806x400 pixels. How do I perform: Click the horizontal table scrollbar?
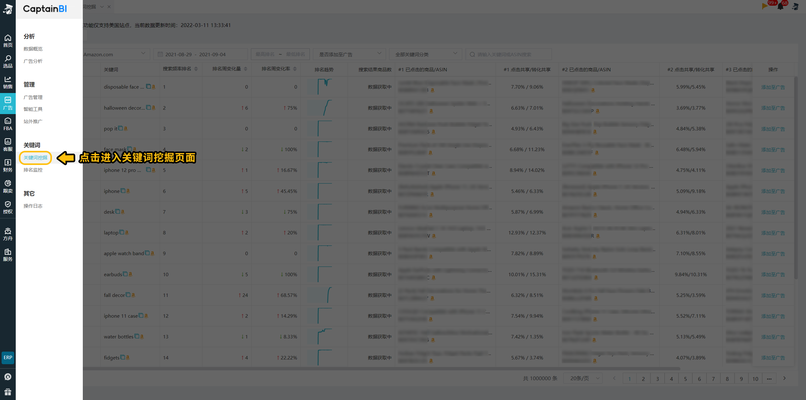[381, 368]
